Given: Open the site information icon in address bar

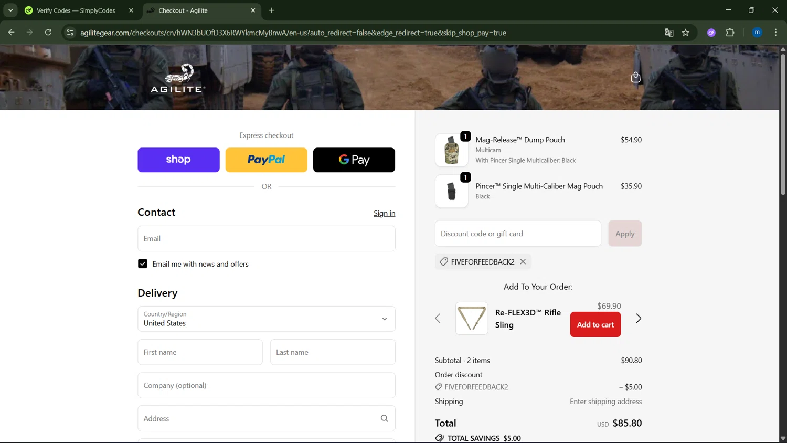Looking at the screenshot, I should (x=70, y=33).
